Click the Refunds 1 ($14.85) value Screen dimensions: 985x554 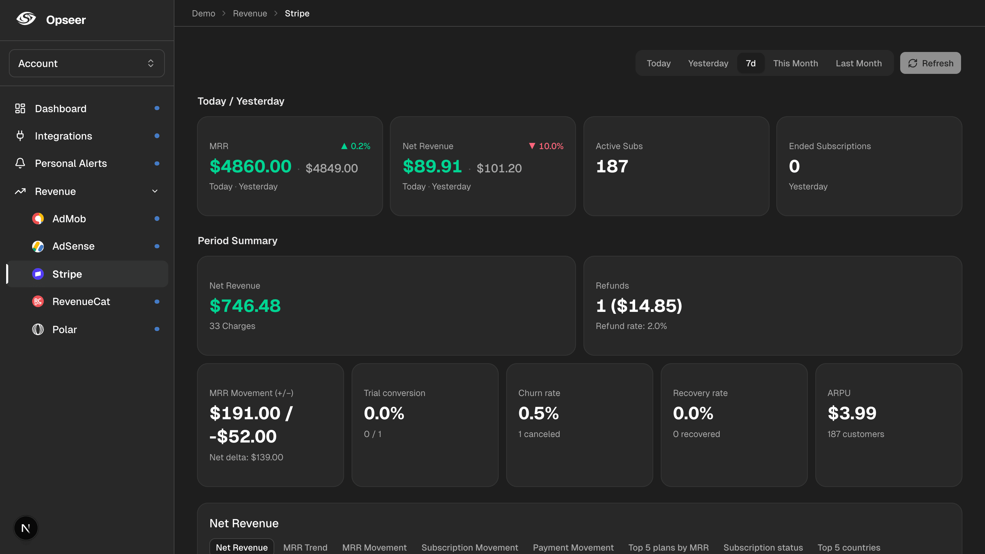tap(639, 306)
